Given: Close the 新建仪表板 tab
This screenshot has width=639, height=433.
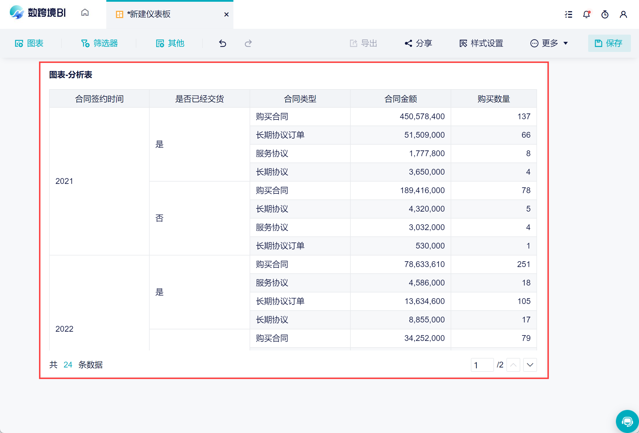Looking at the screenshot, I should point(226,14).
